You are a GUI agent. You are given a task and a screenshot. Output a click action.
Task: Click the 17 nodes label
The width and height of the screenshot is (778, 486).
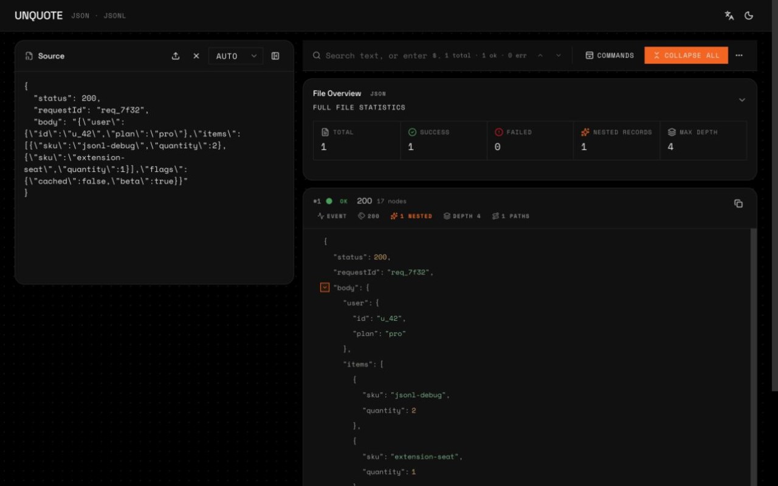pos(391,201)
